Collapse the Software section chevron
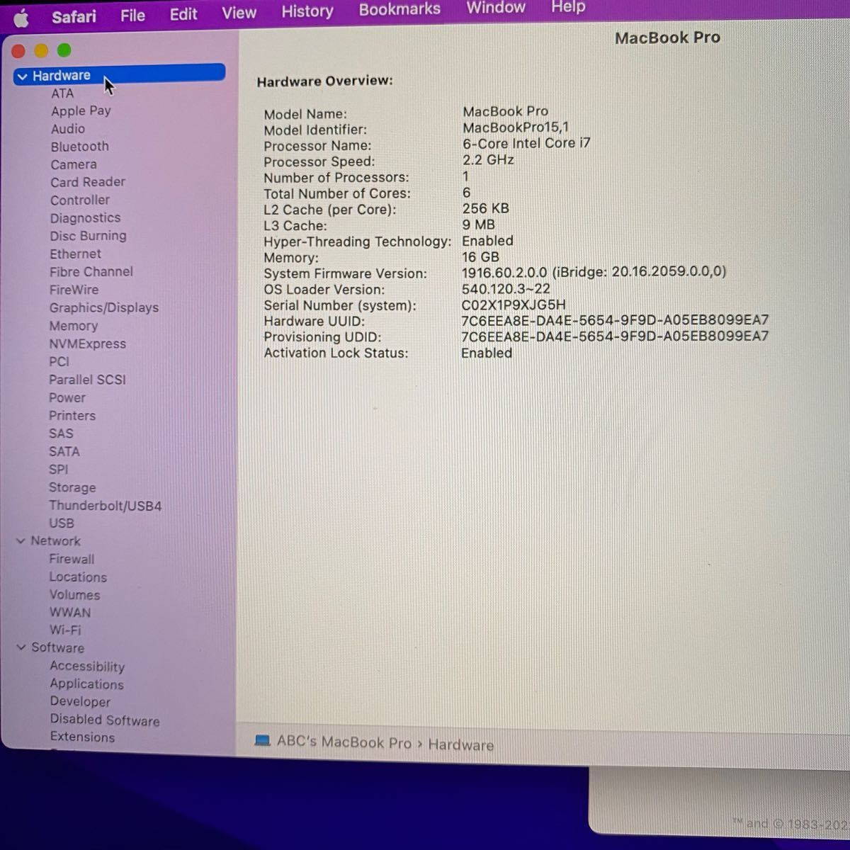 (21, 647)
